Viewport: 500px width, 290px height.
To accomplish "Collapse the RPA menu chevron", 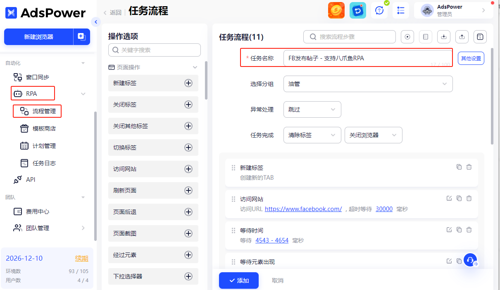I will pyautogui.click(x=83, y=94).
